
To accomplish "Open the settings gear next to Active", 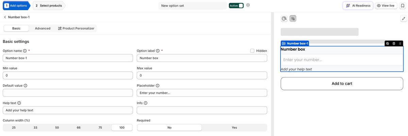I will pyautogui.click(x=248, y=5).
